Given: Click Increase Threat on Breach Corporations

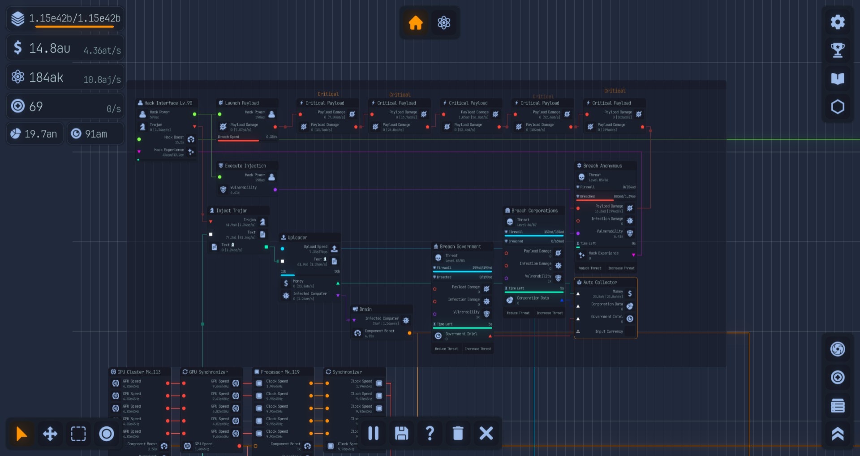Looking at the screenshot, I should coord(550,313).
